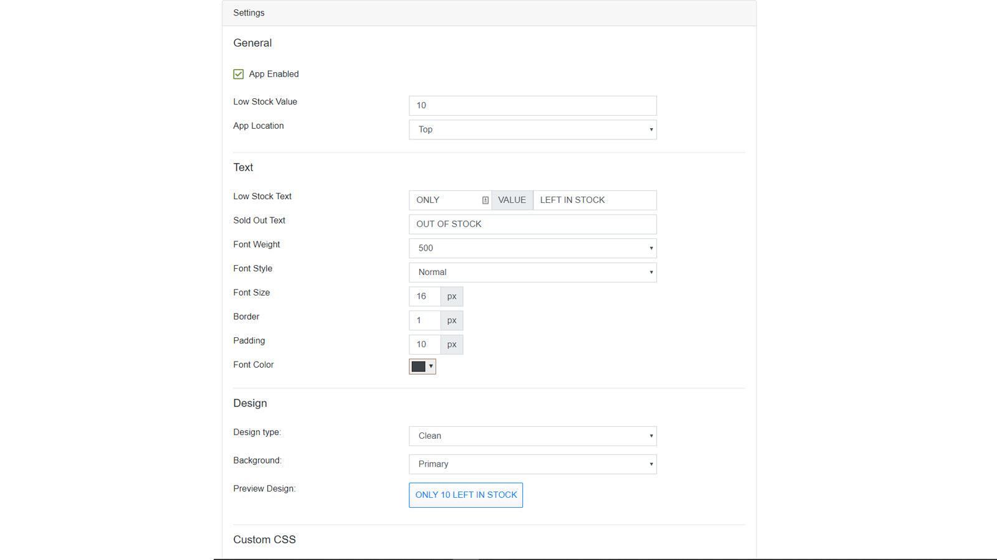Click the Border input showing 1

tap(425, 320)
